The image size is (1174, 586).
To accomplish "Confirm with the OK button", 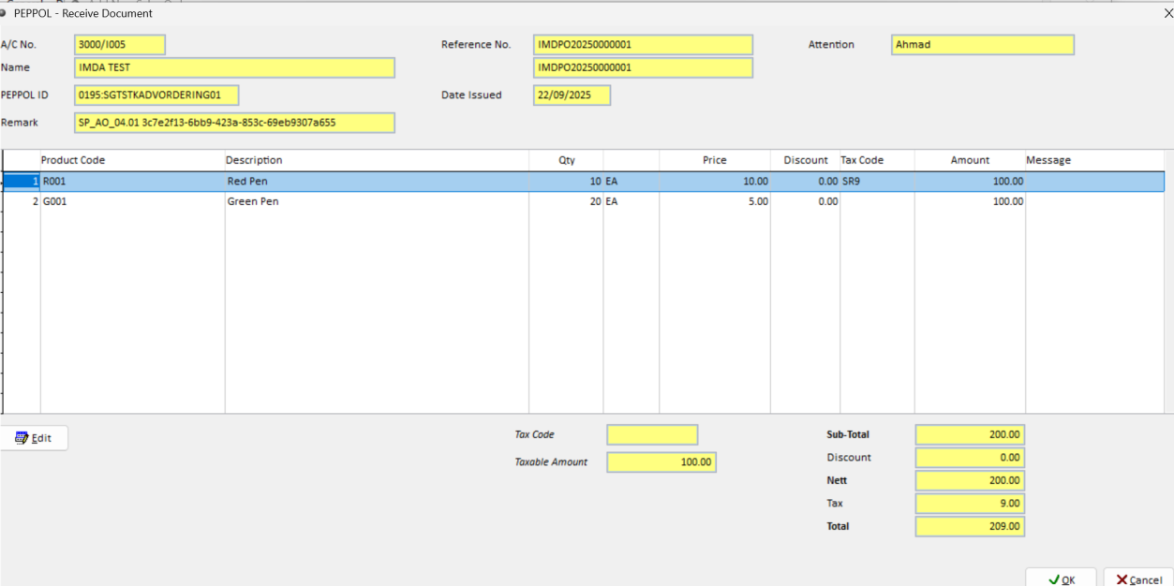I will point(1061,579).
